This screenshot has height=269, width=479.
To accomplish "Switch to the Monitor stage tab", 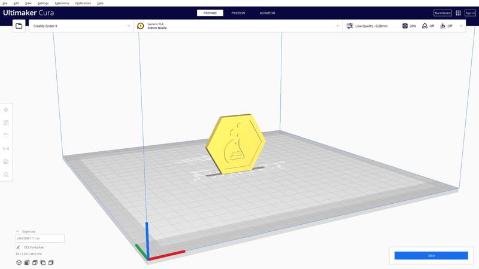I will [x=267, y=13].
